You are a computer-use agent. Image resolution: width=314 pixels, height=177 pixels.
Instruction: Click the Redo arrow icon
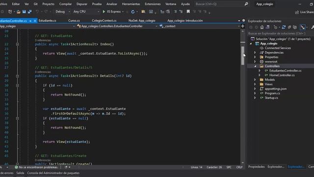[46, 12]
